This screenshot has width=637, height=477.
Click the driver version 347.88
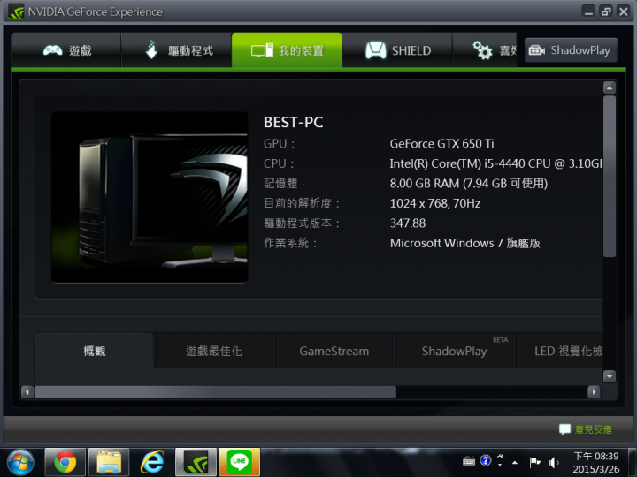(x=408, y=223)
